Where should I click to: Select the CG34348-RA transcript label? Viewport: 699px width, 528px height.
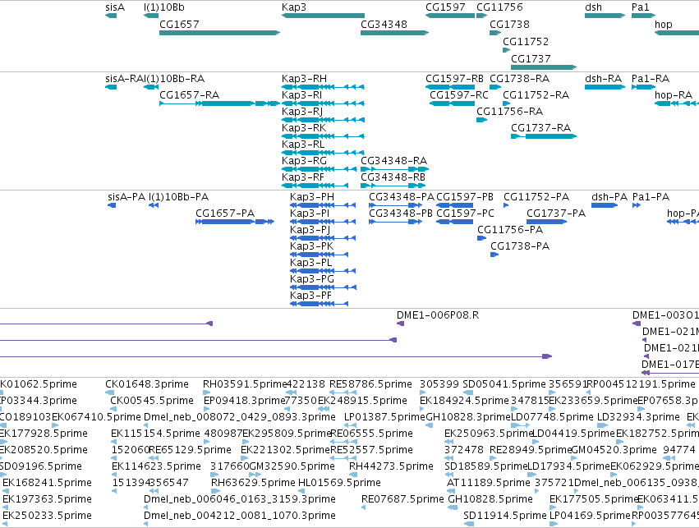pos(393,161)
